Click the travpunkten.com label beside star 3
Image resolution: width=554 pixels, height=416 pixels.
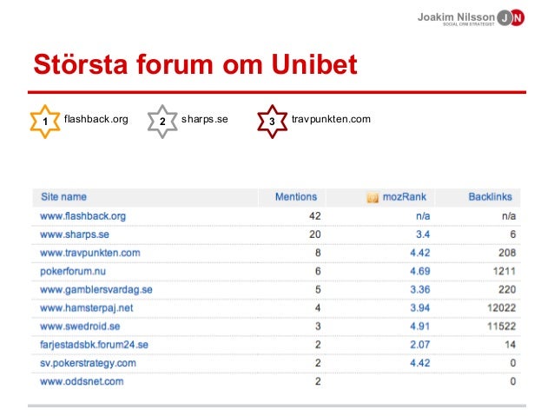(331, 119)
